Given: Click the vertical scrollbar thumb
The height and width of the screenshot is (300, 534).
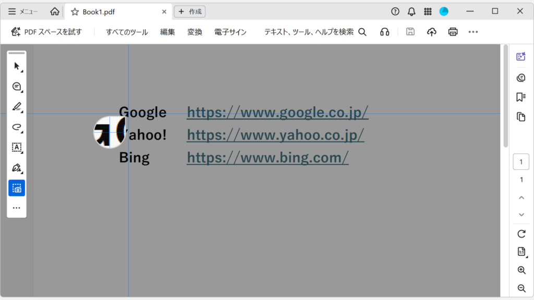Looking at the screenshot, I should click(x=506, y=96).
